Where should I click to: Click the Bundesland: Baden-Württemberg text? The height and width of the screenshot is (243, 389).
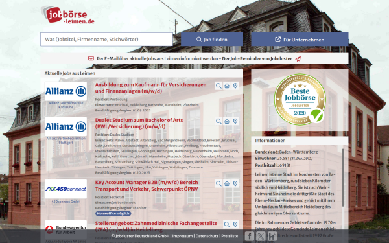pyautogui.click(x=287, y=152)
